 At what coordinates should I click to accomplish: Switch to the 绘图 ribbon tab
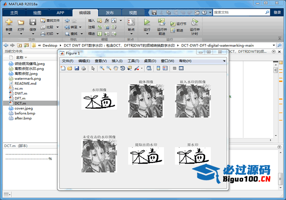pyautogui.click(x=37, y=12)
